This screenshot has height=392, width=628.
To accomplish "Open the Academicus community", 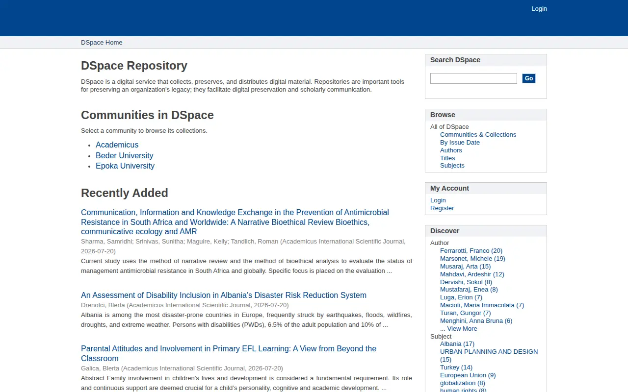I will coord(117,145).
